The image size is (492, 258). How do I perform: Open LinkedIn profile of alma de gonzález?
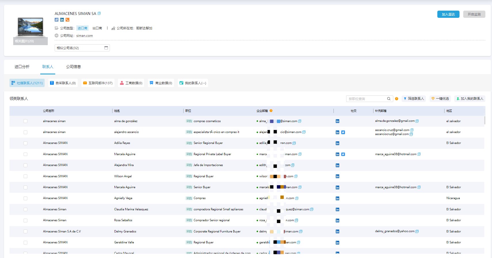(337, 121)
